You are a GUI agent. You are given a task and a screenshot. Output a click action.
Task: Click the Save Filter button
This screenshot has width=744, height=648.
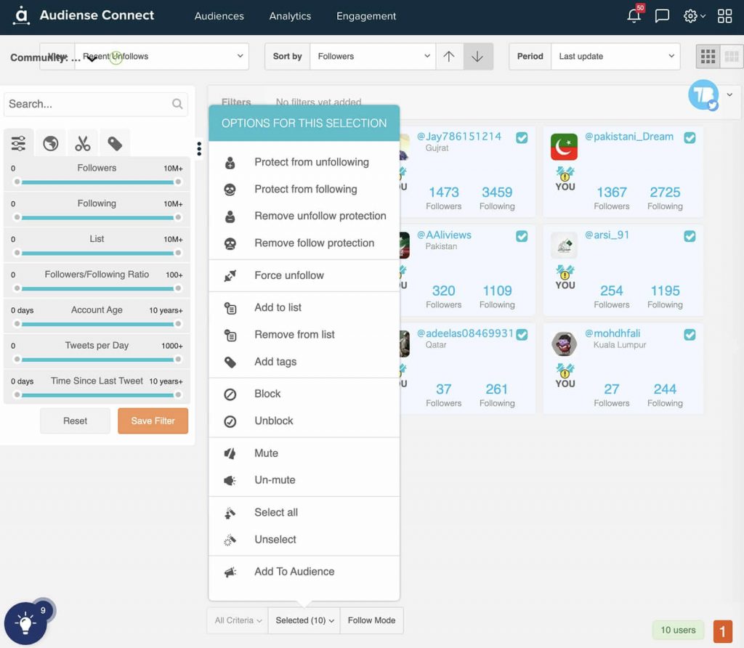153,421
